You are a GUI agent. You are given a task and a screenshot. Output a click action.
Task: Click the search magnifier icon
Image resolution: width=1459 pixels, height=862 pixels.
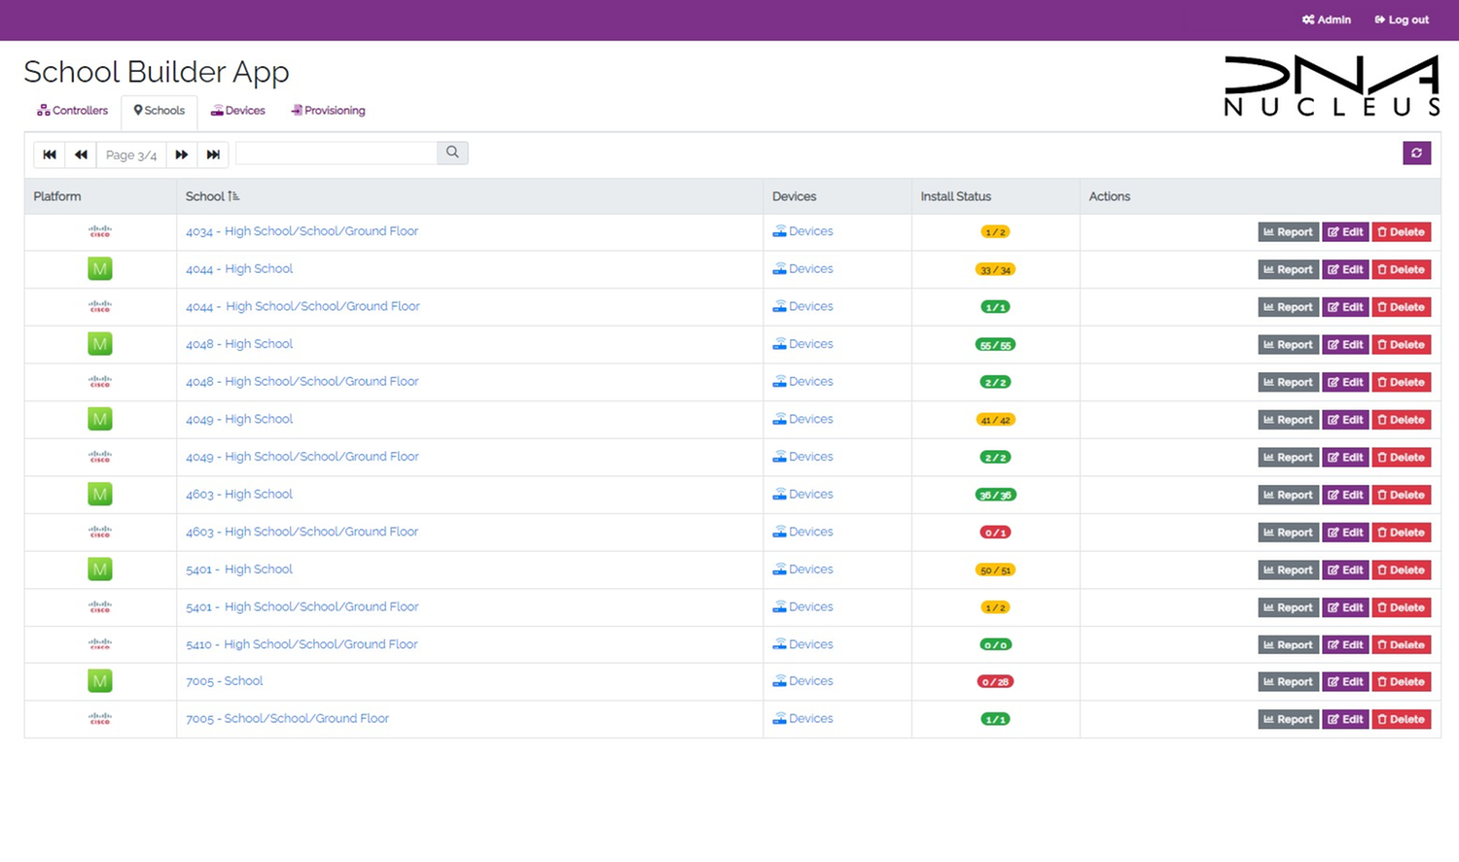click(451, 153)
